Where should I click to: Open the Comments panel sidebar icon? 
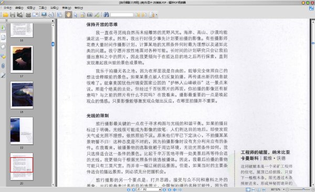click(x=3, y=56)
